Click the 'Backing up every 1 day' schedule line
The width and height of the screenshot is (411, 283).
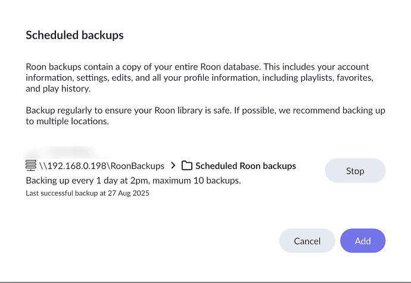click(x=133, y=180)
